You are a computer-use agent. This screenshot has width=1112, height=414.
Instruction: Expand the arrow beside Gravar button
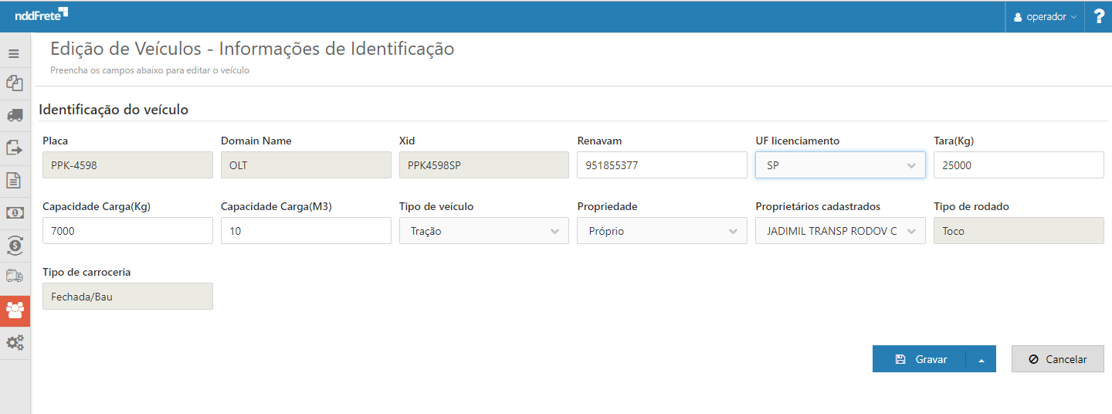(981, 359)
